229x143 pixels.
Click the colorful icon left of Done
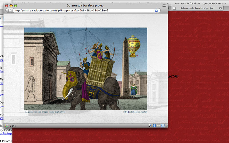point(6,126)
